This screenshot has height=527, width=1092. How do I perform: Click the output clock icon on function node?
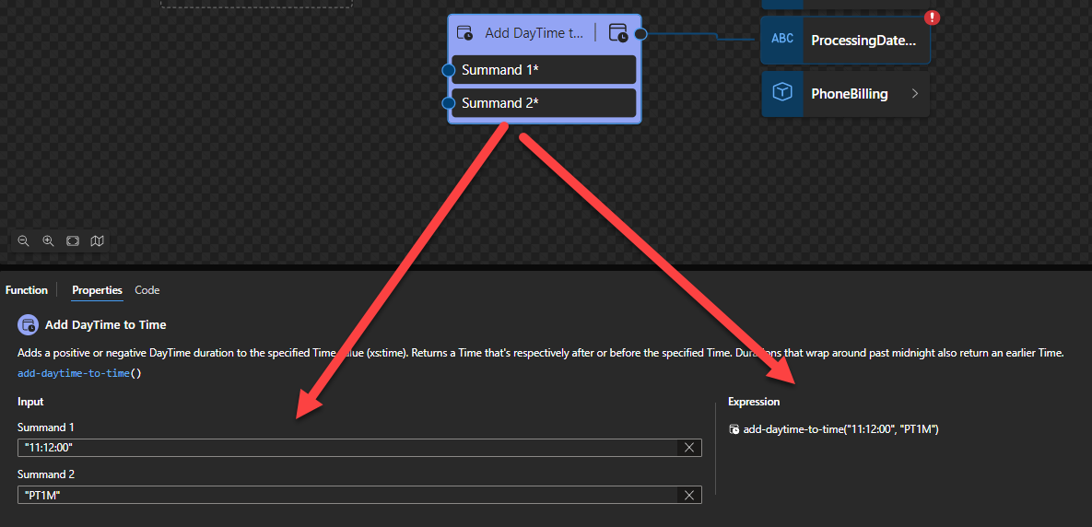(x=618, y=33)
